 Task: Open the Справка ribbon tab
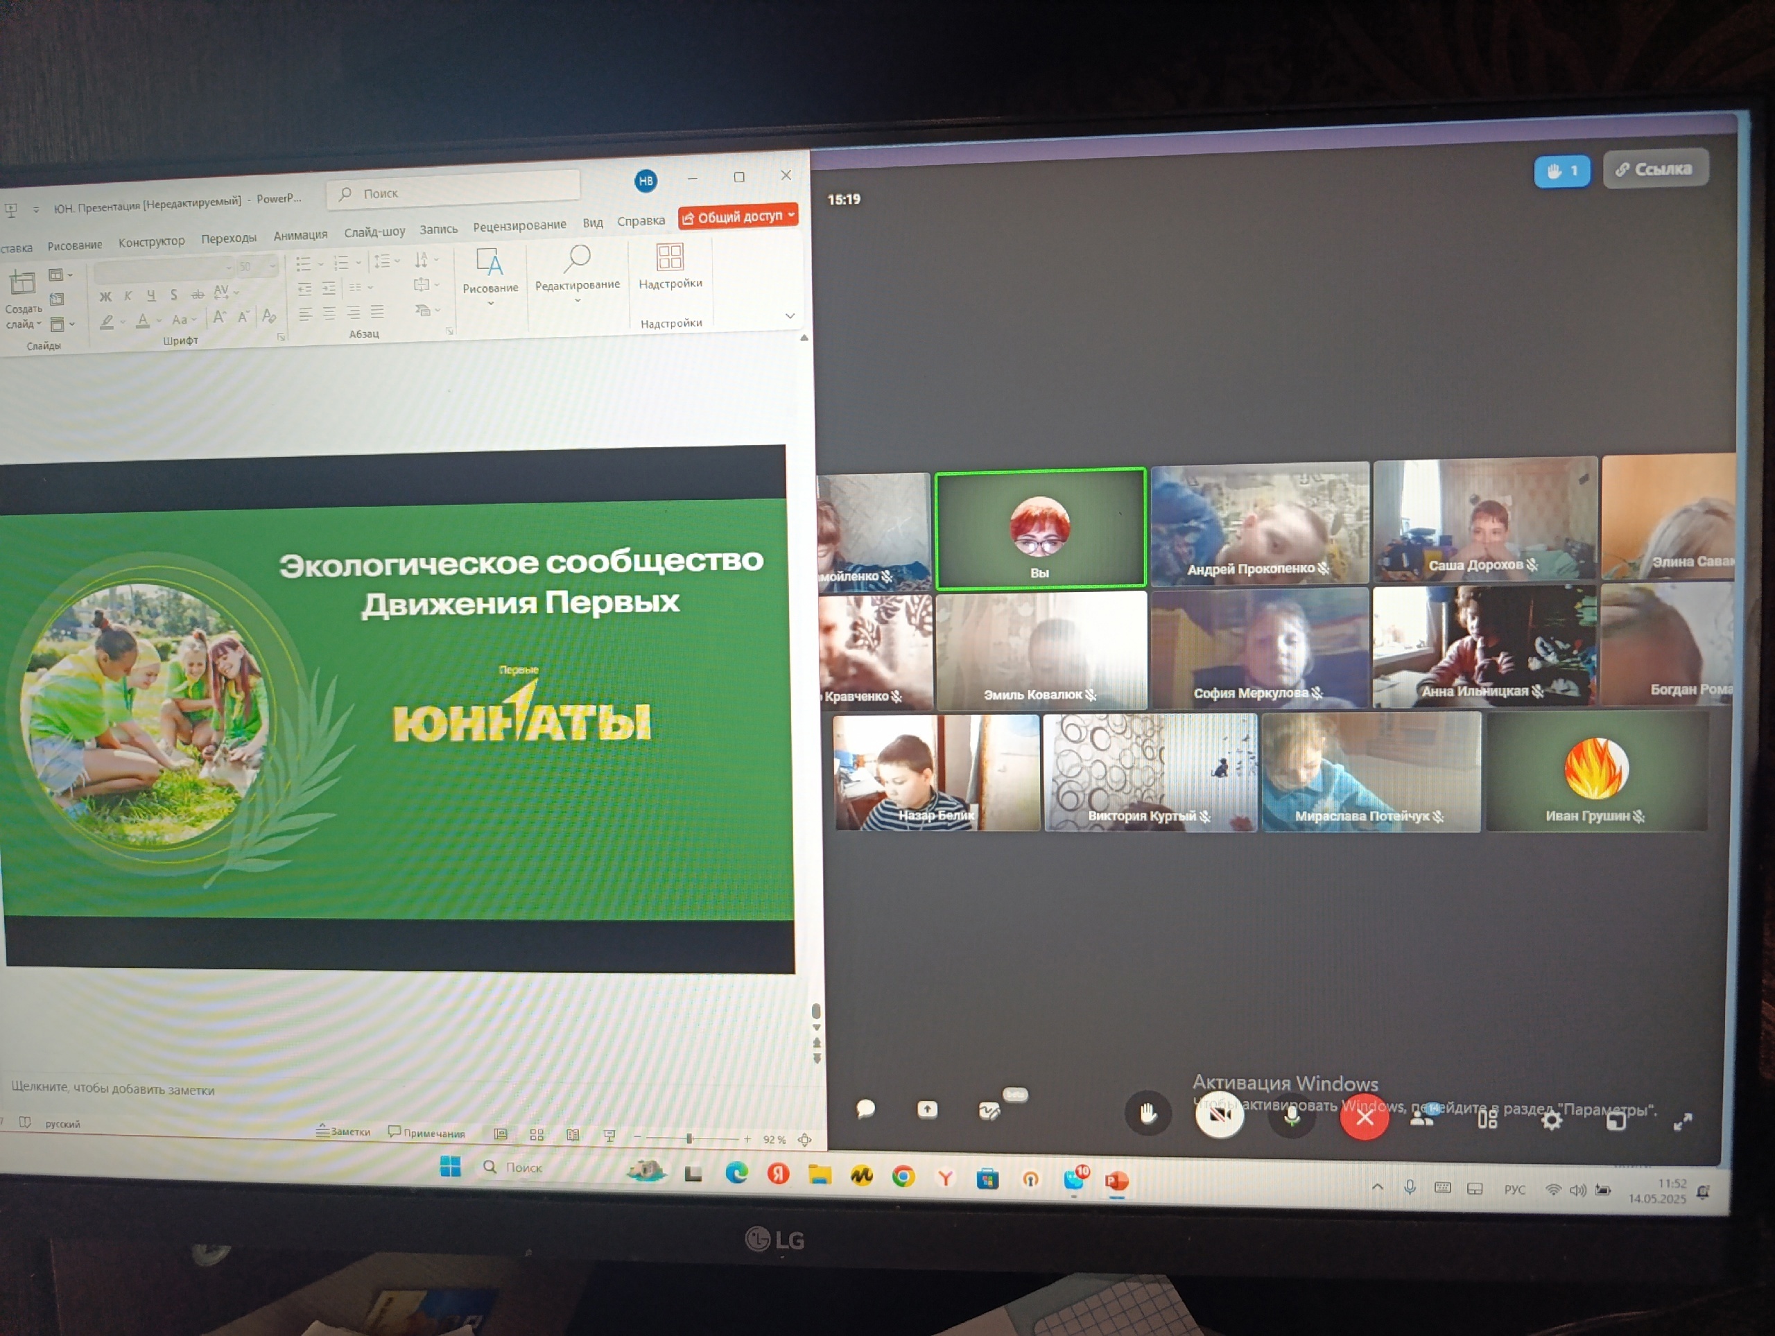pos(641,220)
